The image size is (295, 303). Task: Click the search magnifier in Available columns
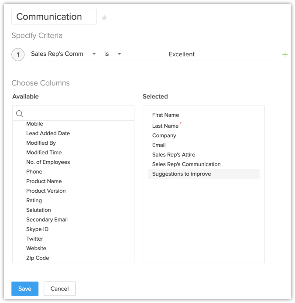pos(20,114)
